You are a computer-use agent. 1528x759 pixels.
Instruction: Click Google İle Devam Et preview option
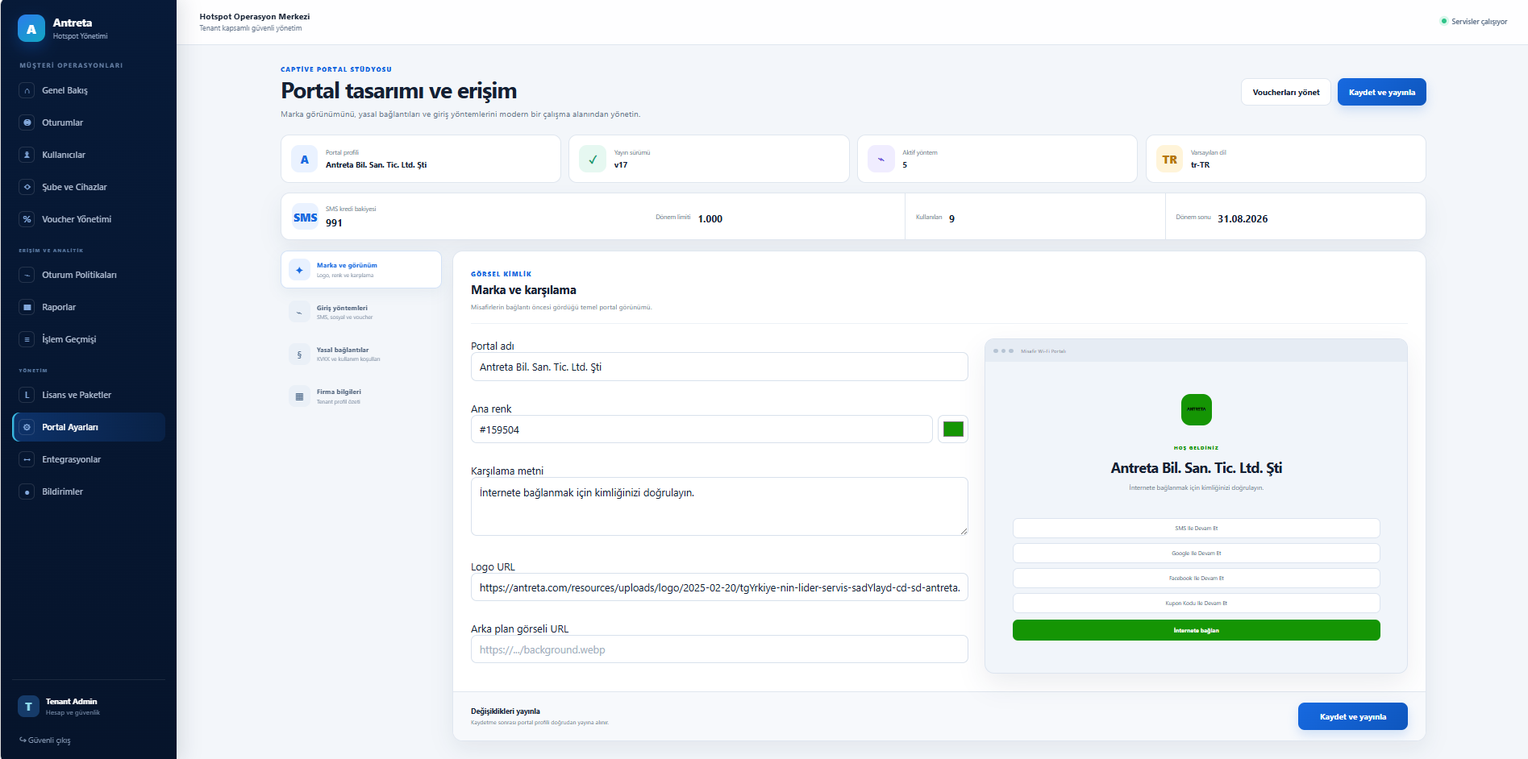[x=1196, y=553]
